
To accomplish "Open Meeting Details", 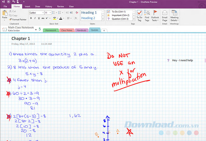I will click(174, 16).
